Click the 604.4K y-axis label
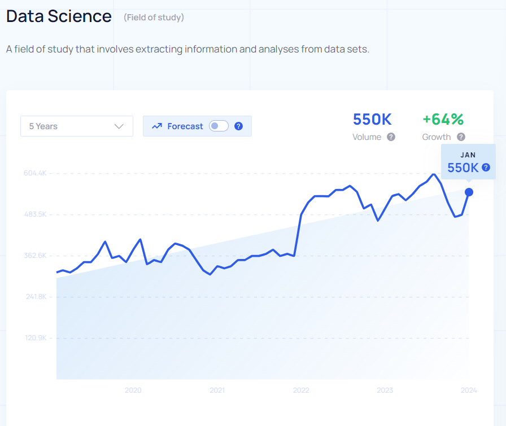This screenshot has height=426, width=506. (x=35, y=173)
